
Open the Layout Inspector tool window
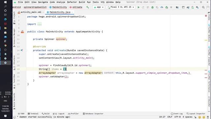[x=196, y=114]
